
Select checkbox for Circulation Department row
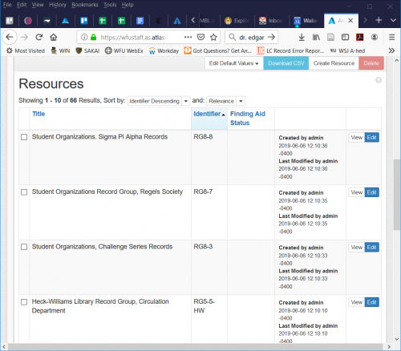click(x=24, y=302)
